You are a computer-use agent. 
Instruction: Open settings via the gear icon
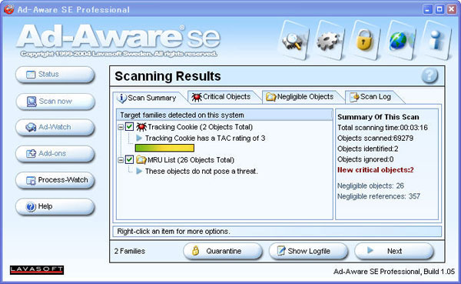330,41
